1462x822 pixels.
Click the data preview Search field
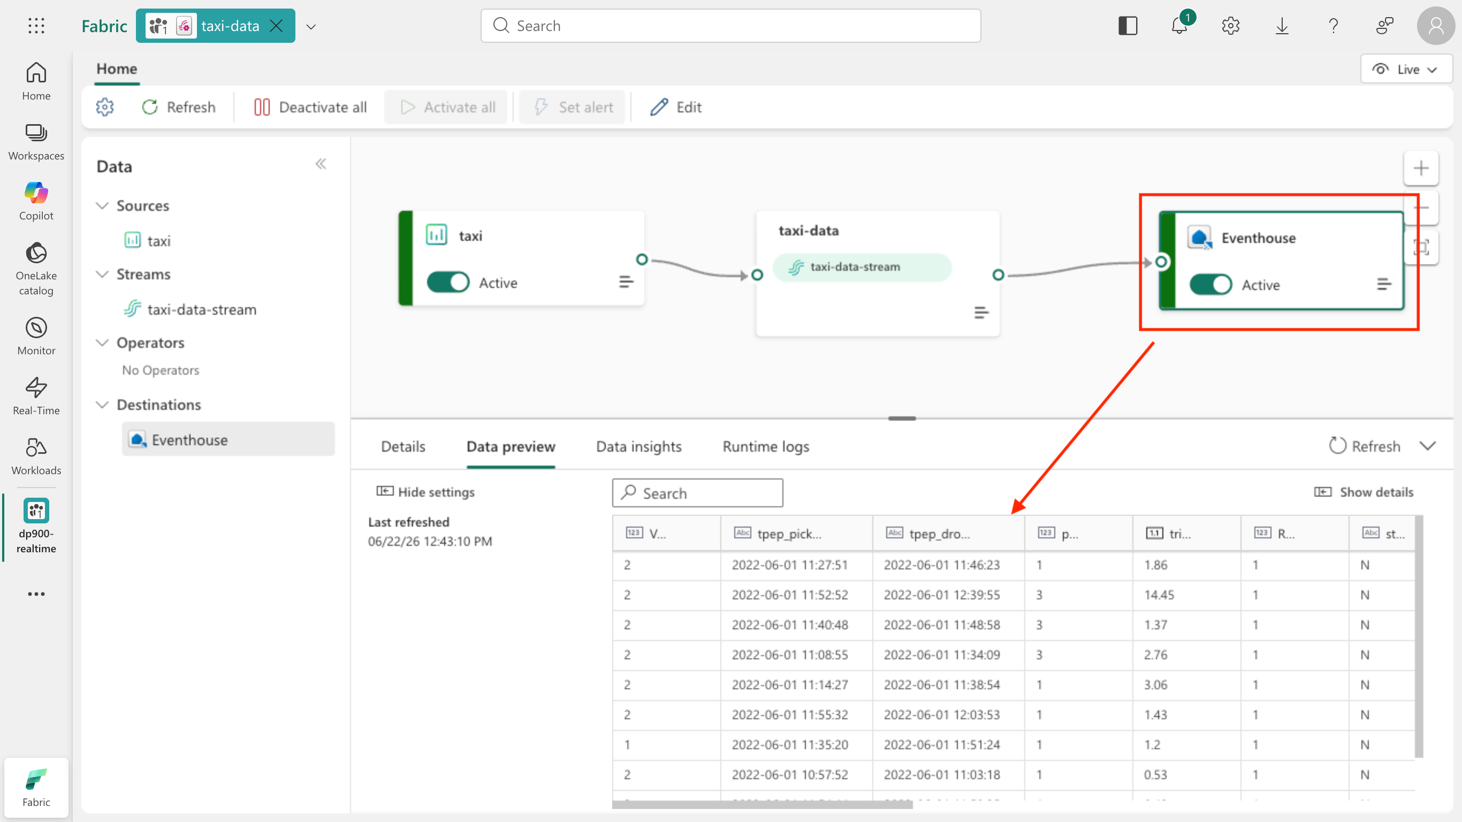[x=697, y=493]
